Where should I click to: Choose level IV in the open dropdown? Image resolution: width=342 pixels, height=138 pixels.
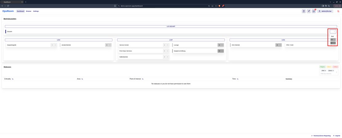pos(333,40)
